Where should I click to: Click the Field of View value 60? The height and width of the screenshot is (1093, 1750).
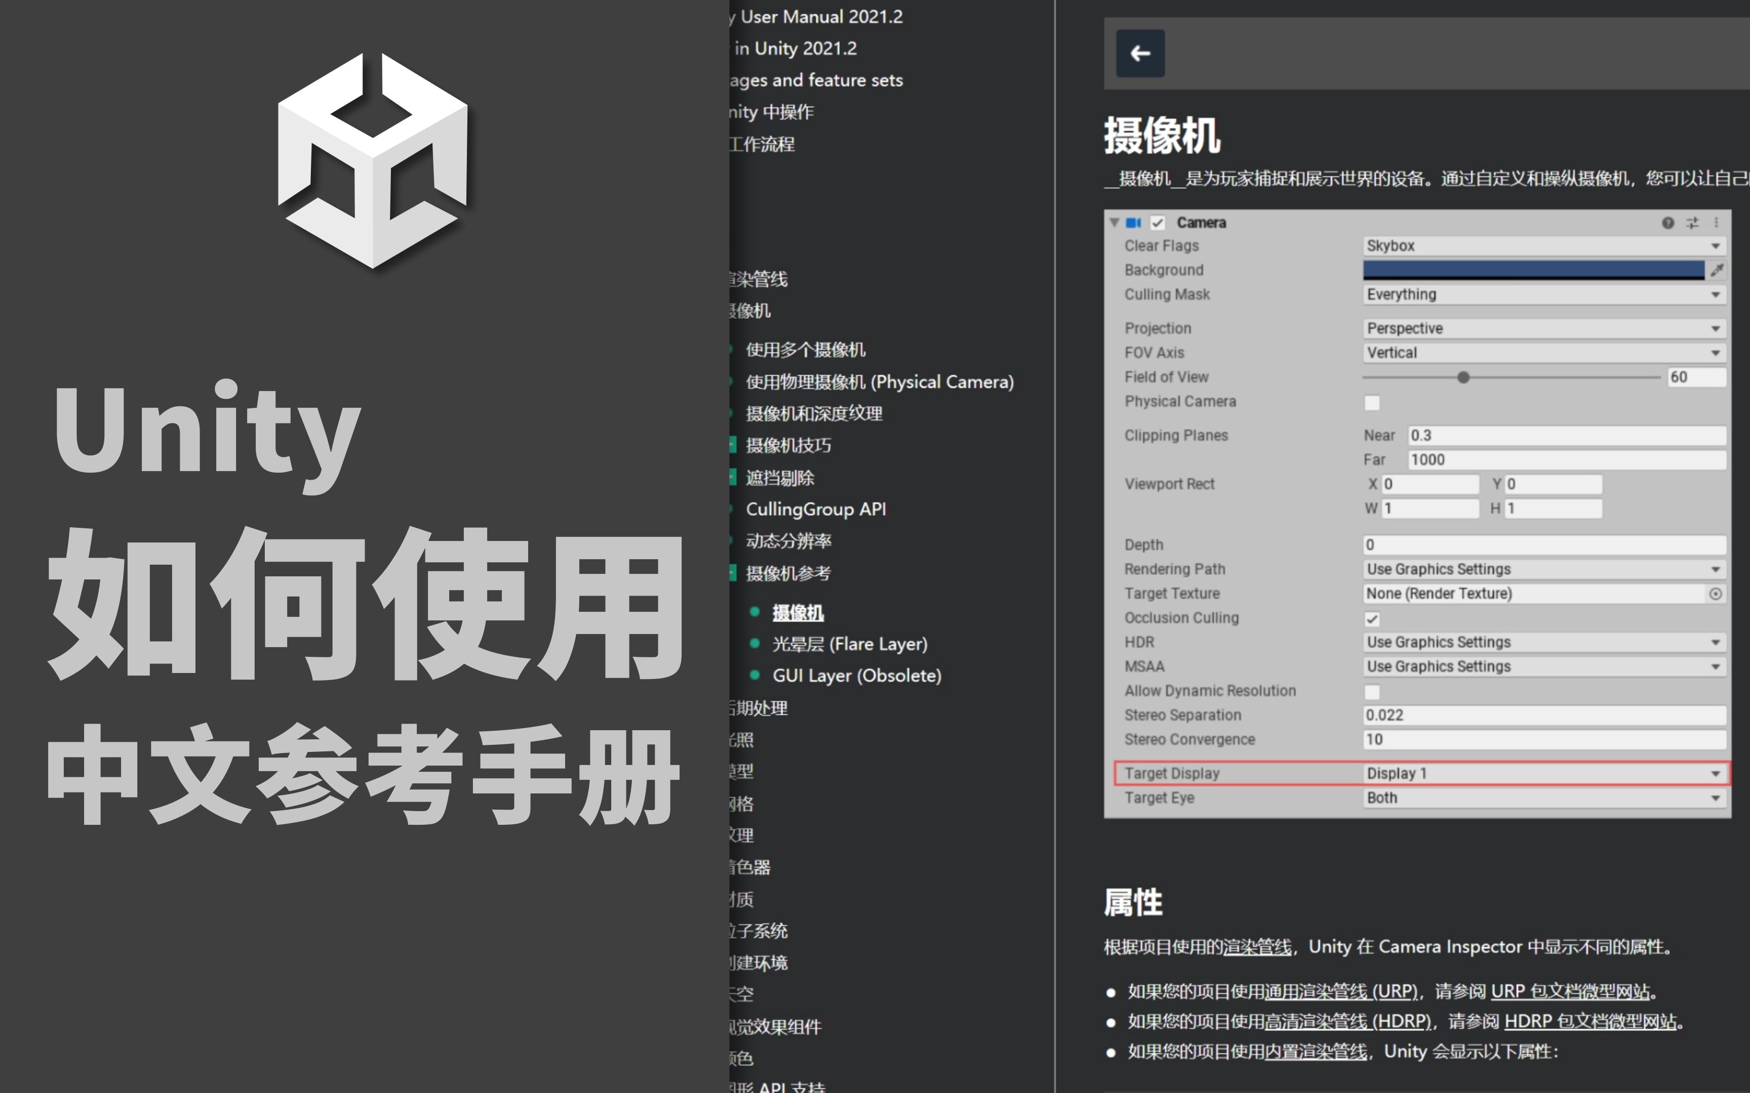(x=1696, y=377)
